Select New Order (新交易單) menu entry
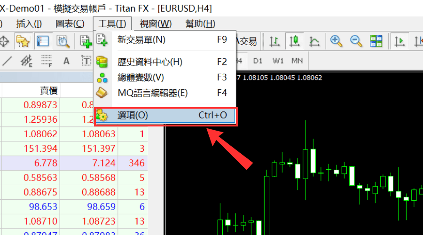This screenshot has width=423, height=235. (x=165, y=40)
